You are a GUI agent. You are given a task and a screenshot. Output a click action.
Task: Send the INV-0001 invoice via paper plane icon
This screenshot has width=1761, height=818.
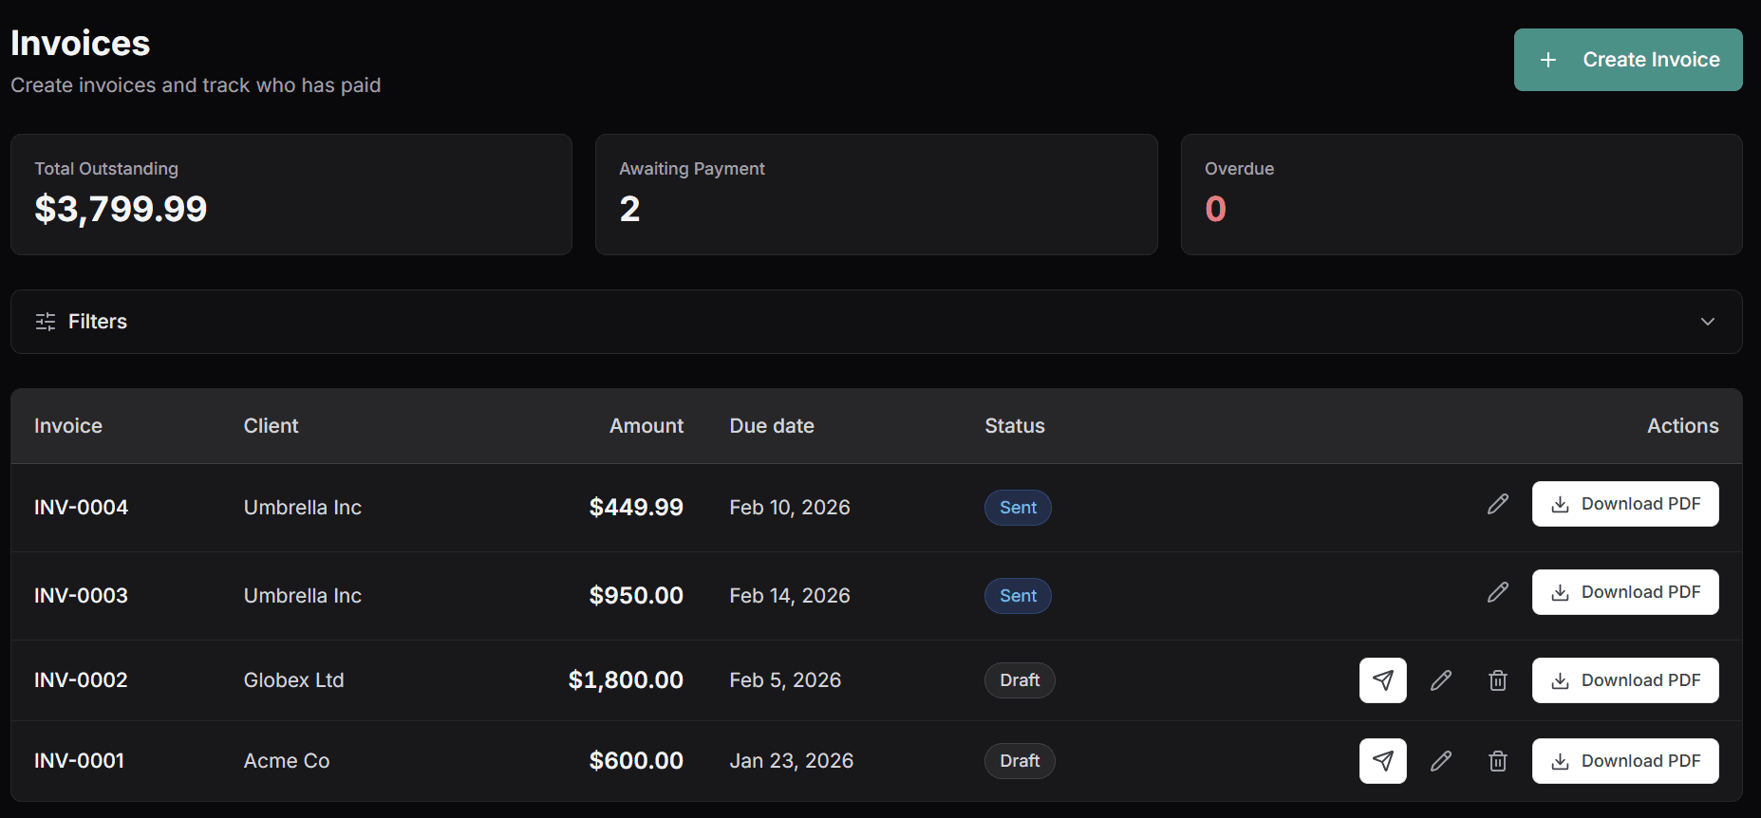1383,760
